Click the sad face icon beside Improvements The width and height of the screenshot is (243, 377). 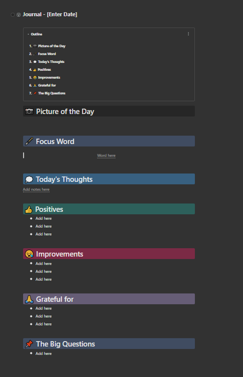click(29, 254)
